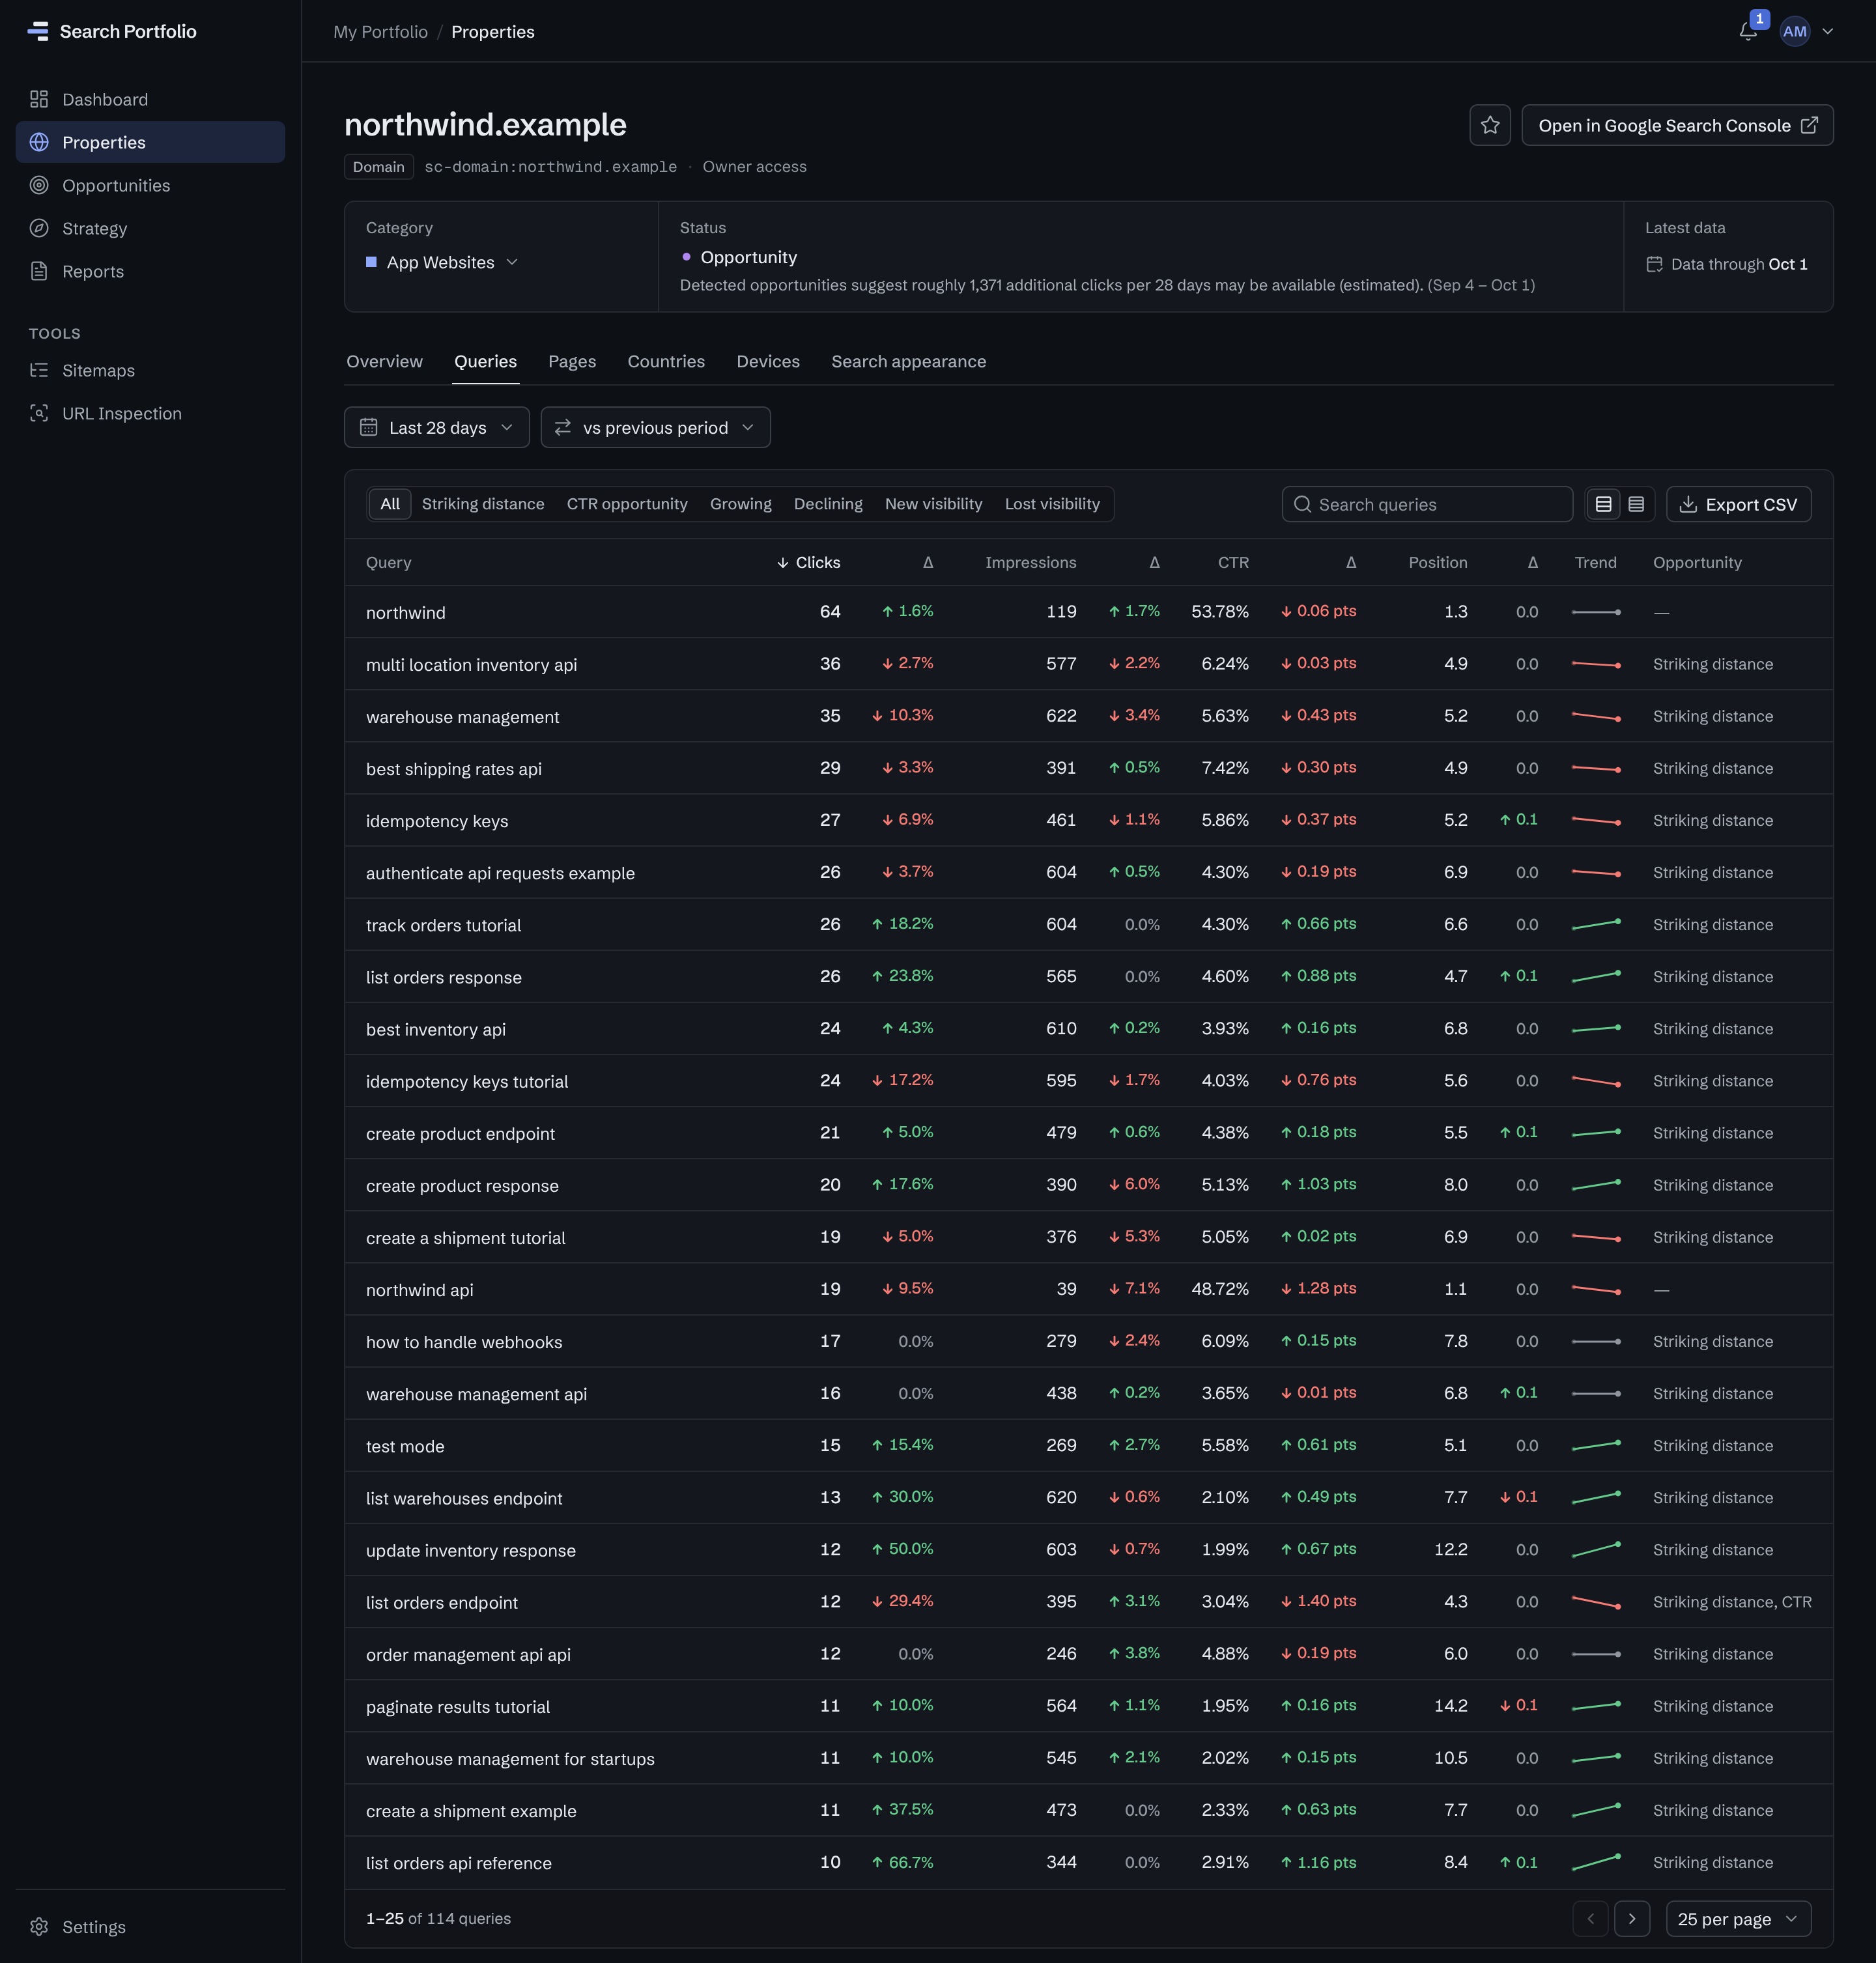The width and height of the screenshot is (1876, 1963).
Task: Click the Search Portfolio logo
Action: (x=112, y=31)
